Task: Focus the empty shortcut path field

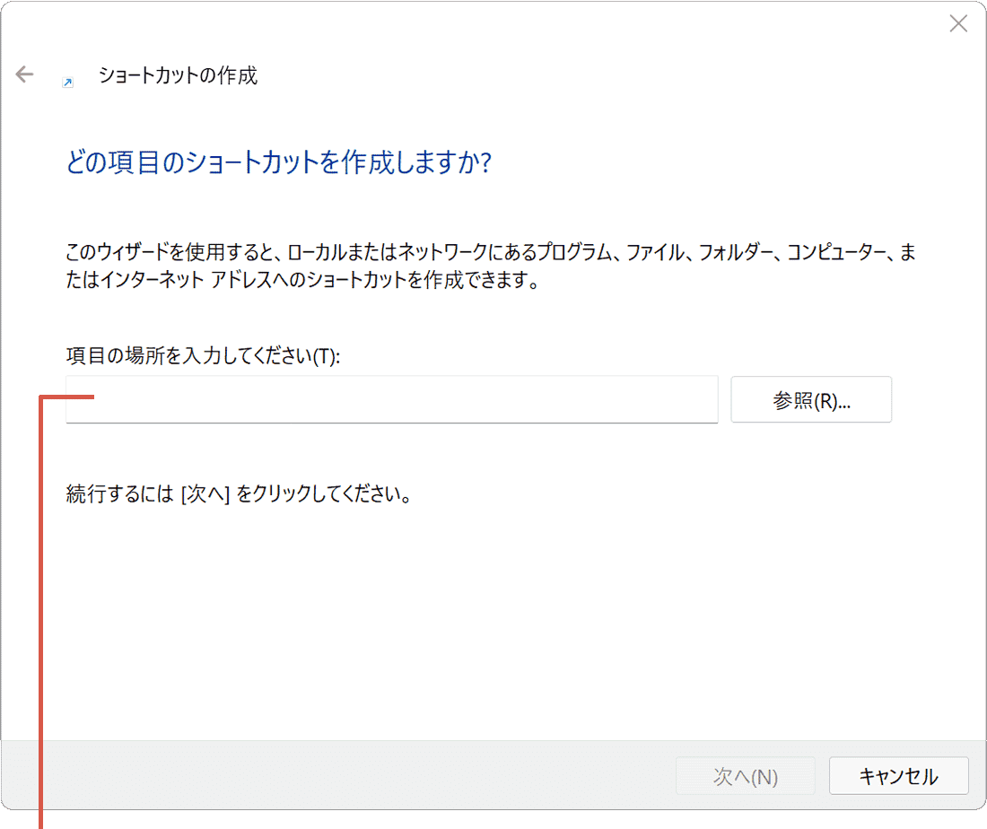Action: tap(391, 399)
